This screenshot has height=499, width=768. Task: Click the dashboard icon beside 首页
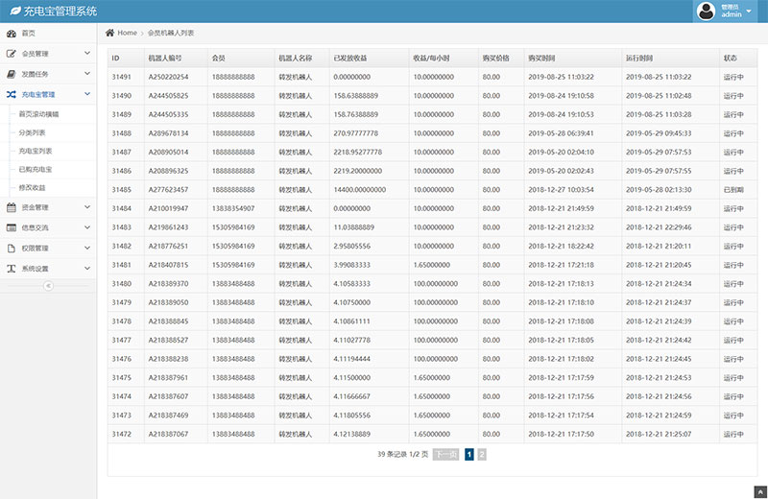click(x=11, y=34)
